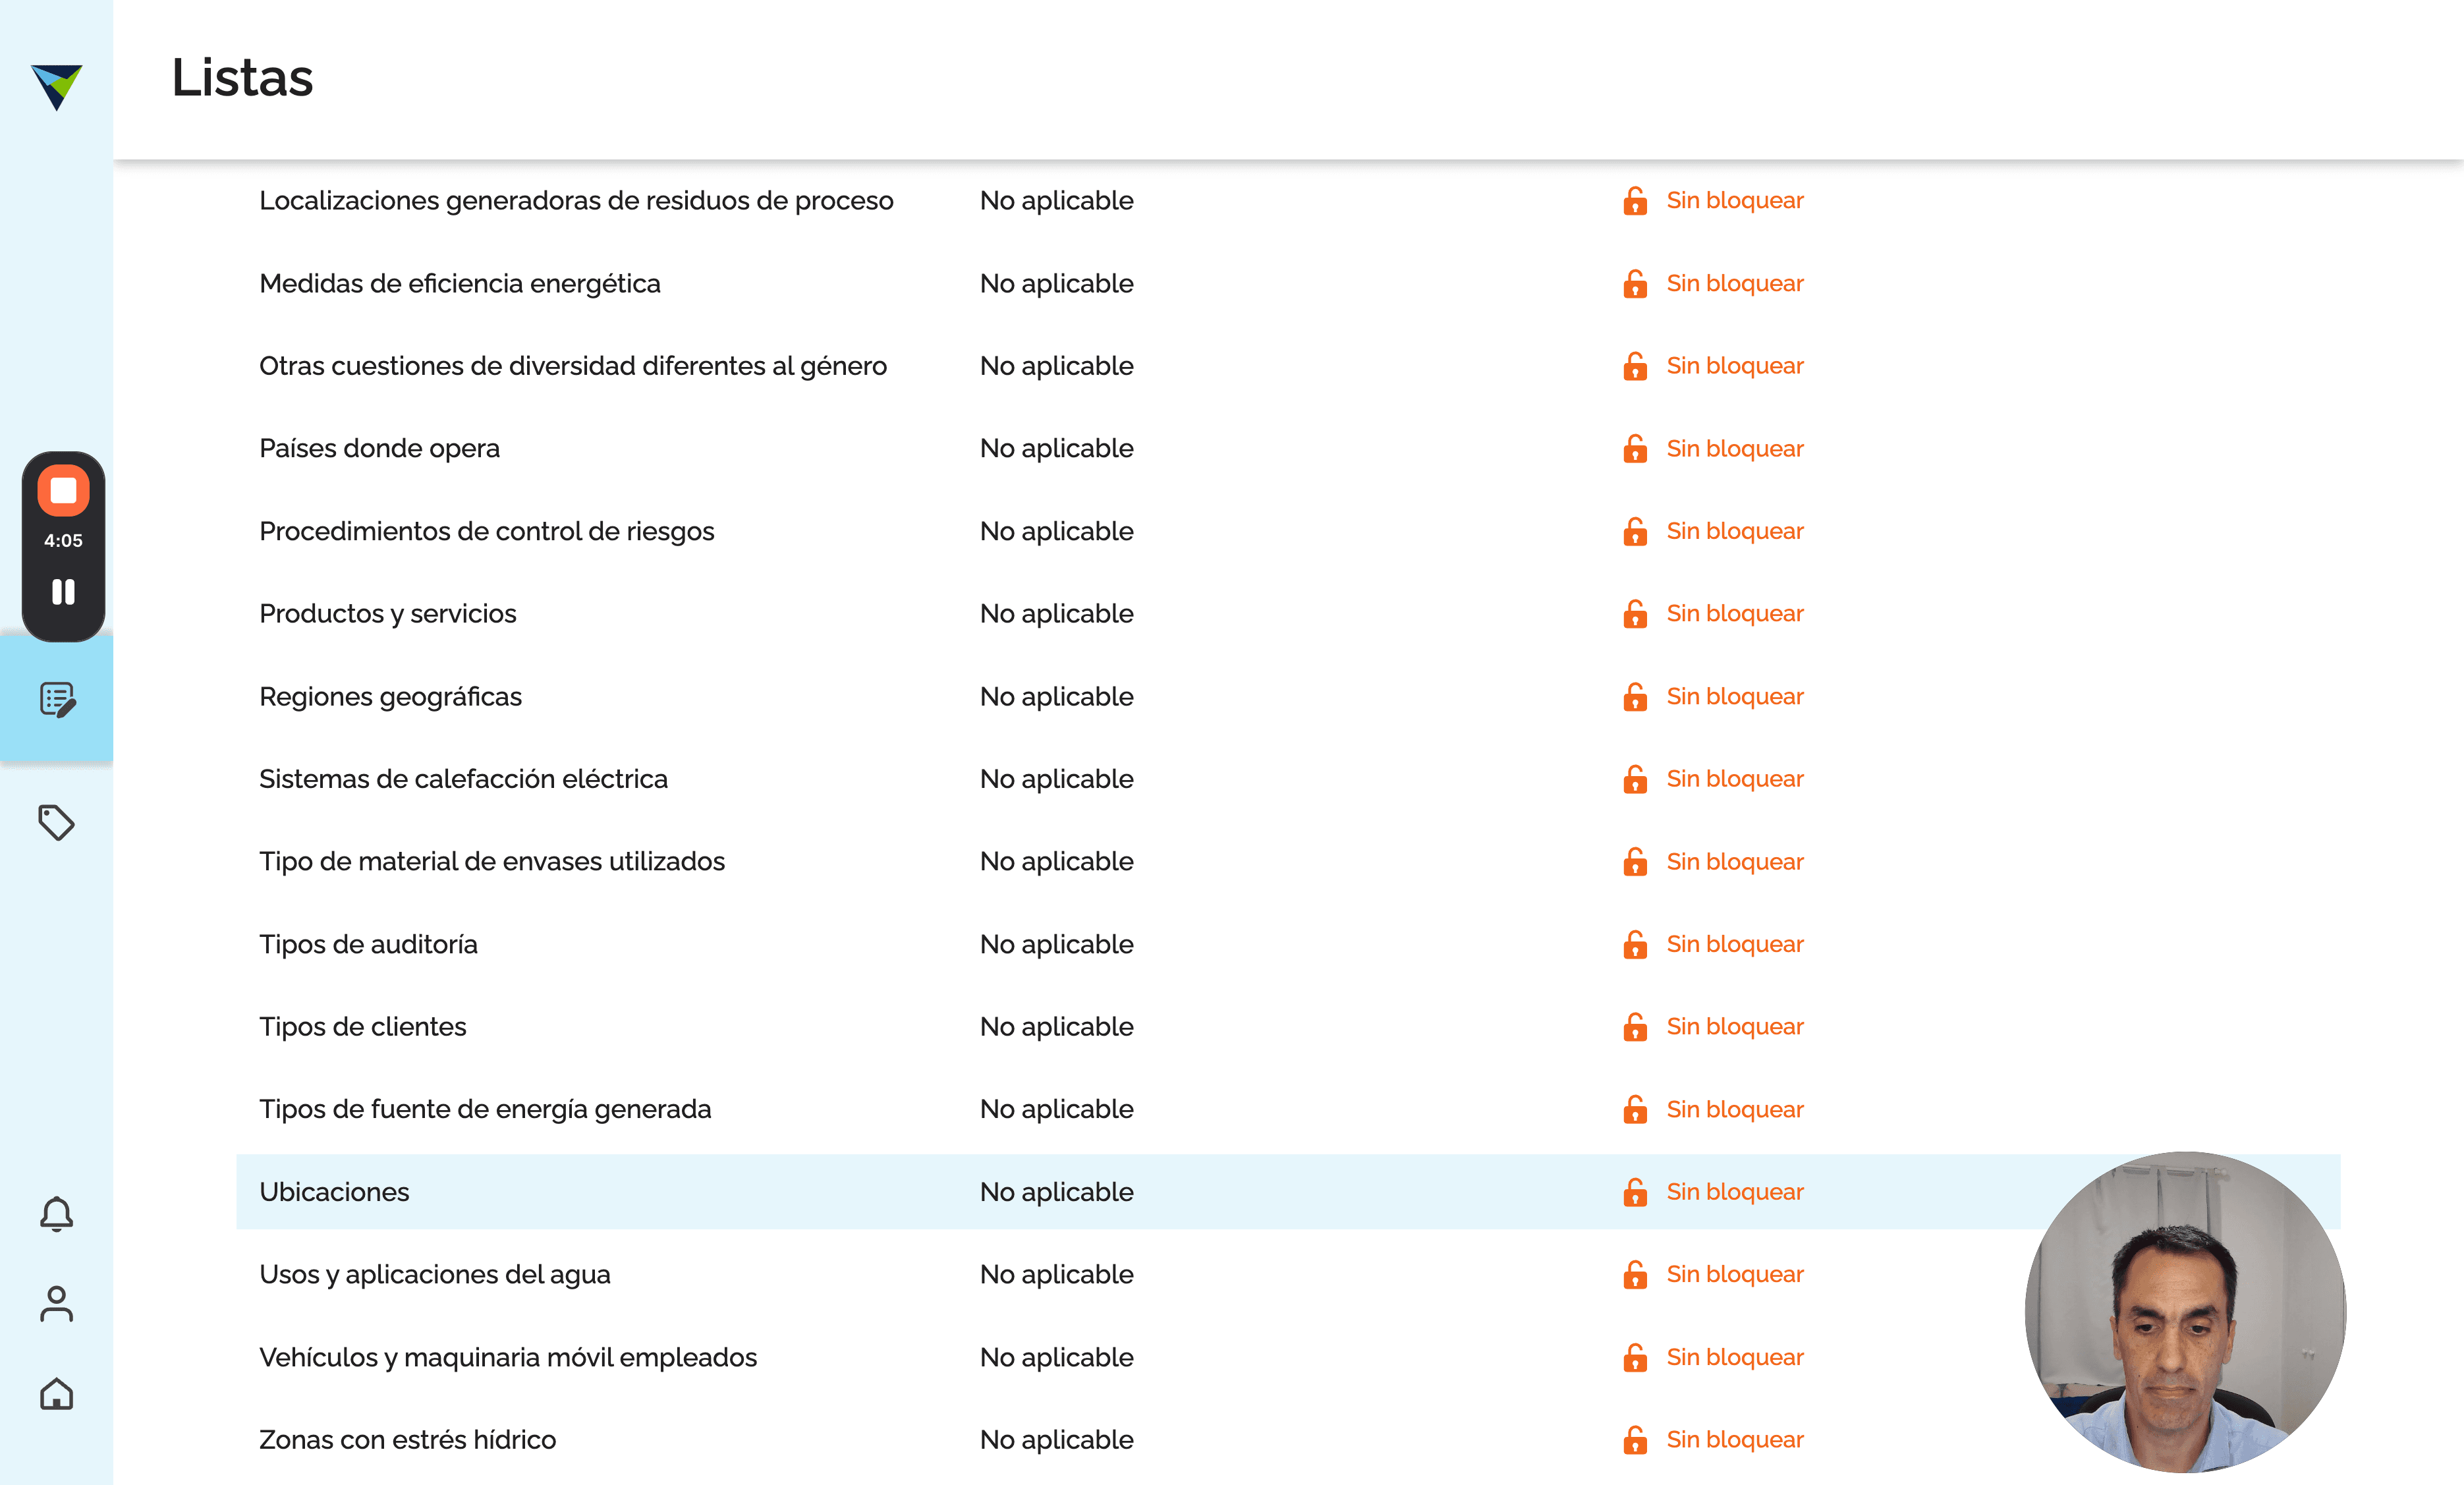
Task: Click lock icon for Tipos de clientes
Action: point(1635,1026)
